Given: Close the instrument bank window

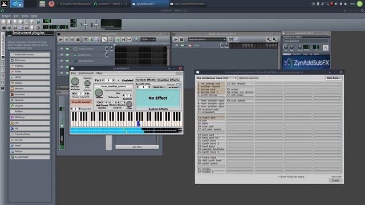Looking at the screenshot, I should click(x=335, y=181).
